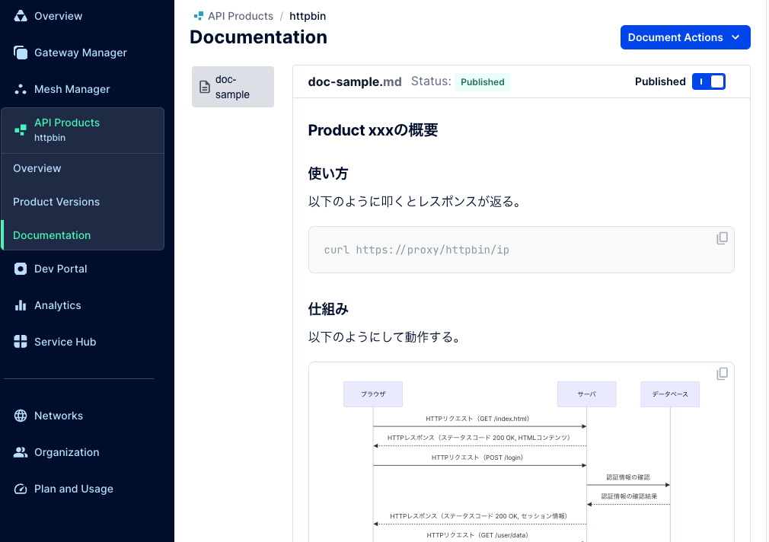The width and height of the screenshot is (769, 542).
Task: Open the Product Versions menu item
Action: click(x=56, y=202)
